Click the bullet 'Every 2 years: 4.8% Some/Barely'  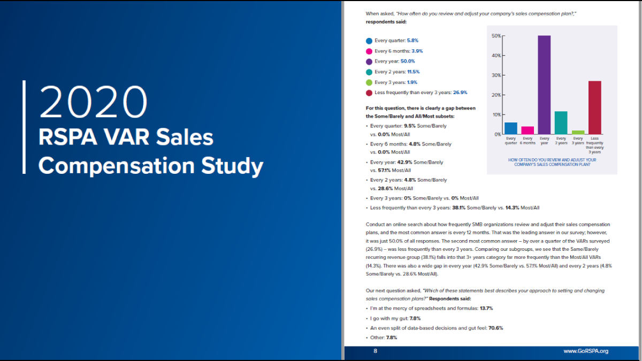pyautogui.click(x=409, y=180)
